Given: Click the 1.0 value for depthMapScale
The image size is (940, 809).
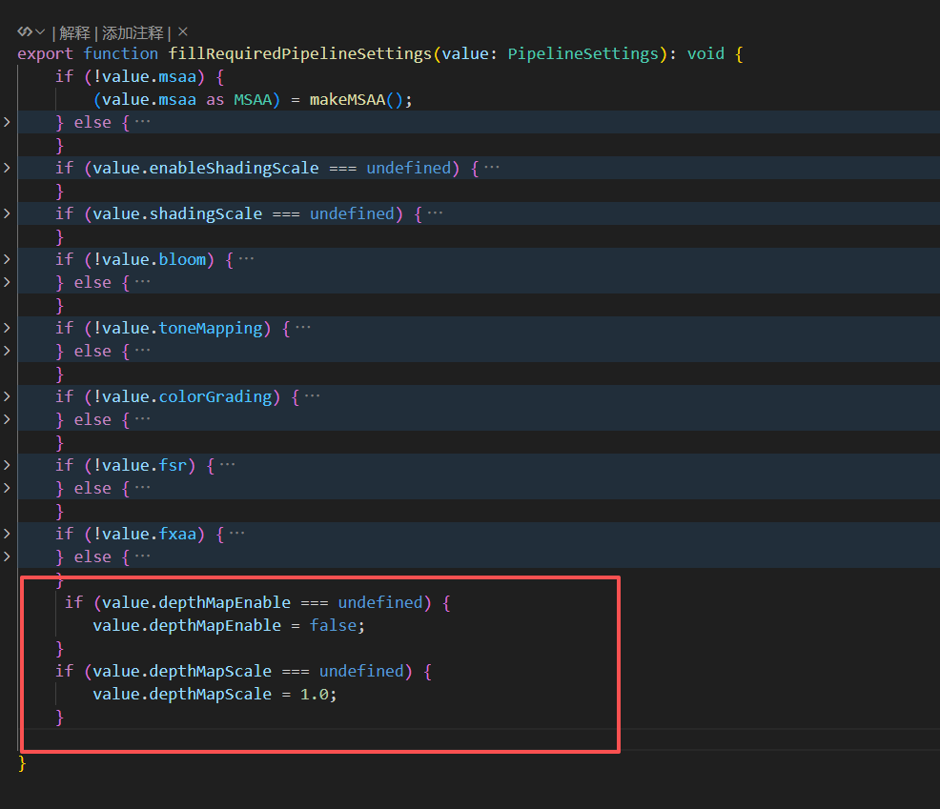Looking at the screenshot, I should [x=315, y=694].
